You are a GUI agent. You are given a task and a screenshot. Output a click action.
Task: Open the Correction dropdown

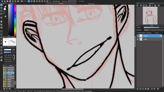pos(72,1)
